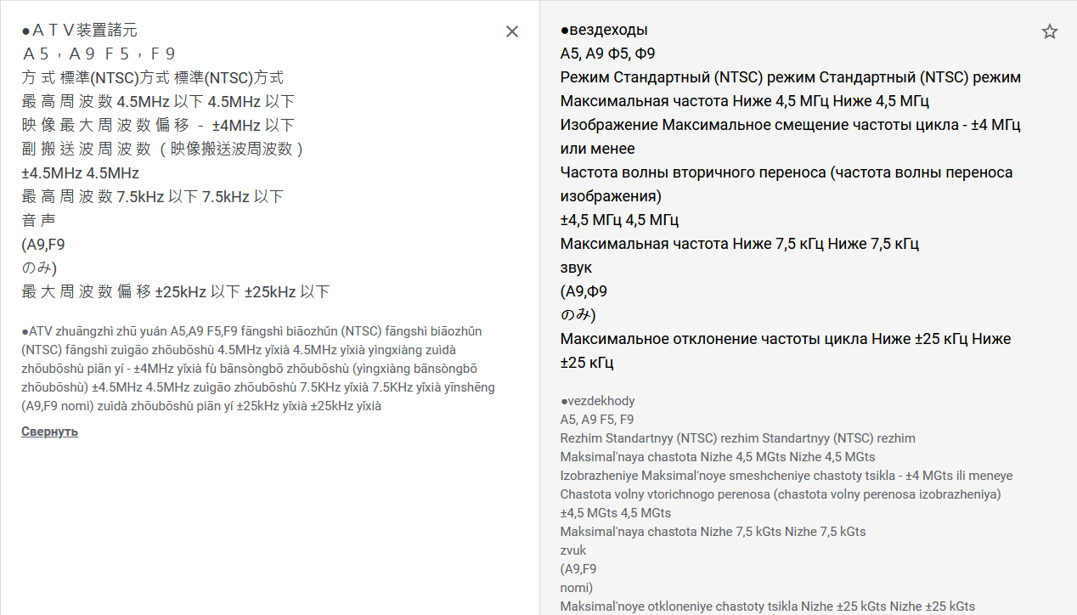
Task: Click the translated word "звук"
Action: point(576,268)
